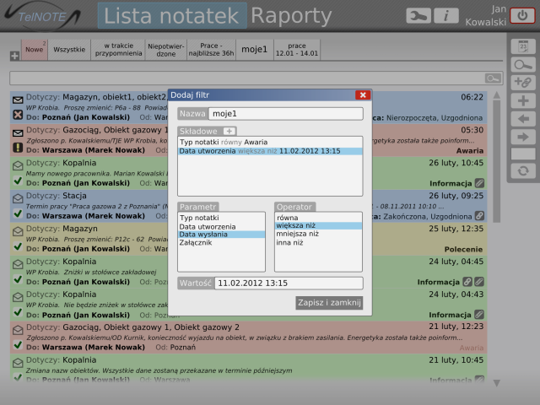Choose równa operator
This screenshot has height=405, width=540.
click(x=319, y=218)
